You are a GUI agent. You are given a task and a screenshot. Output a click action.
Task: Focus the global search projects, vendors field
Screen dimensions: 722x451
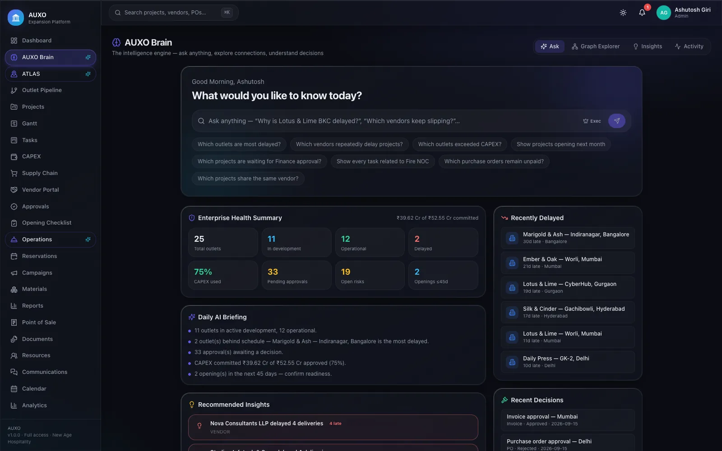click(174, 13)
